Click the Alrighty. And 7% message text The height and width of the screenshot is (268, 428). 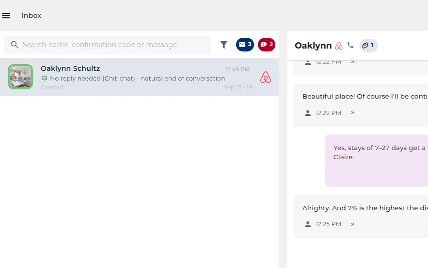coord(365,208)
